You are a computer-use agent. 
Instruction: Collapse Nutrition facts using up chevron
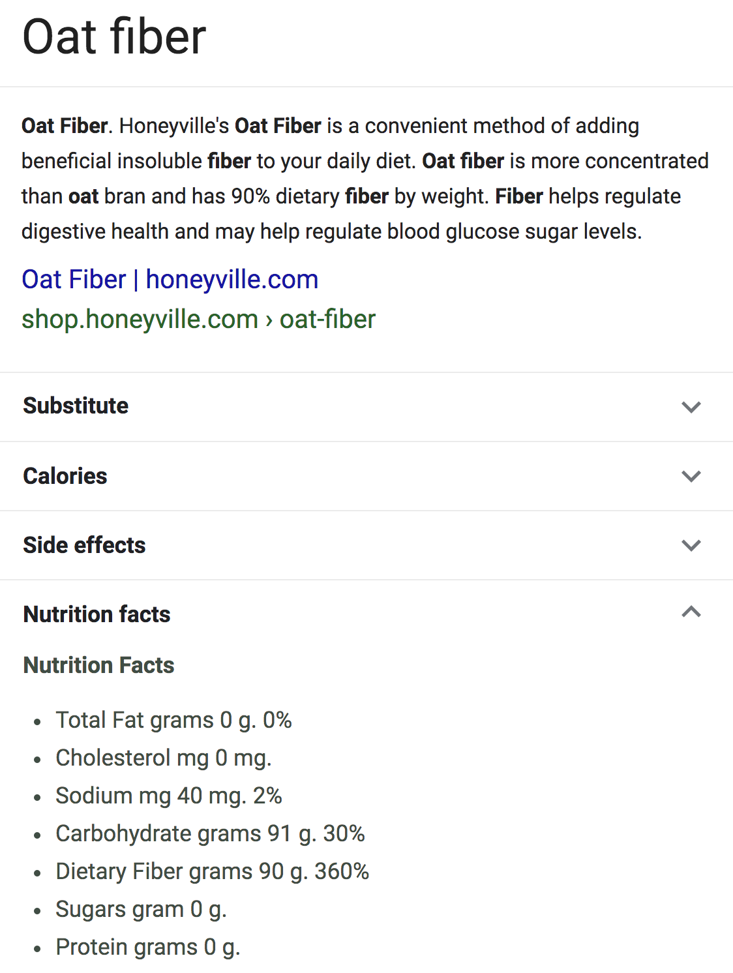pos(691,612)
